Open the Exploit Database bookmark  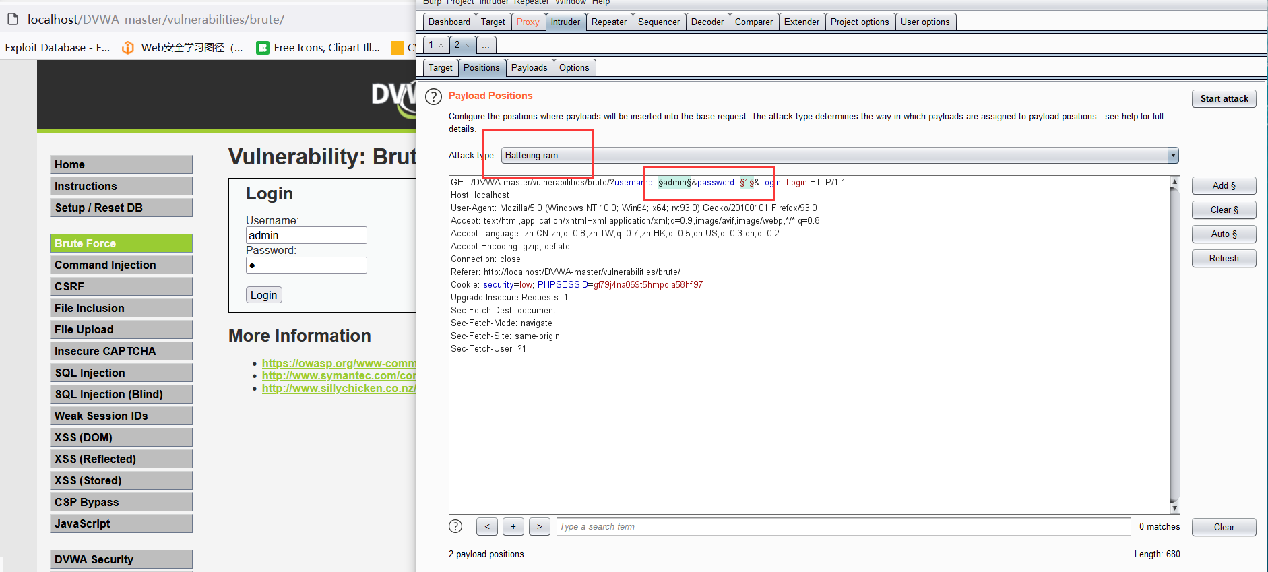pos(57,47)
